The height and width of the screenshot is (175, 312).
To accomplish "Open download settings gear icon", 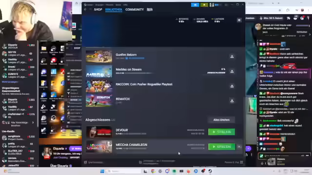I will [x=239, y=20].
